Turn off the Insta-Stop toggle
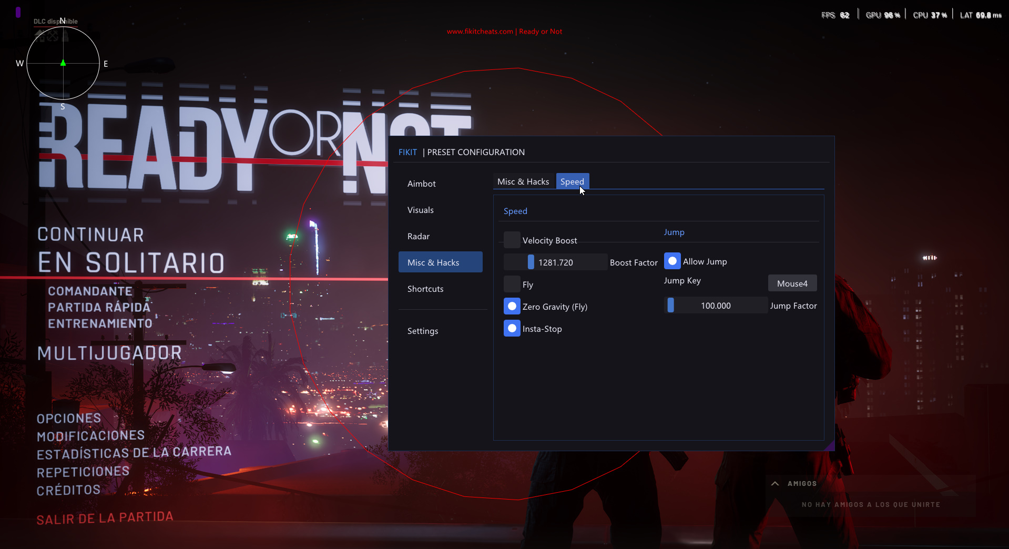Image resolution: width=1009 pixels, height=549 pixels. 511,328
